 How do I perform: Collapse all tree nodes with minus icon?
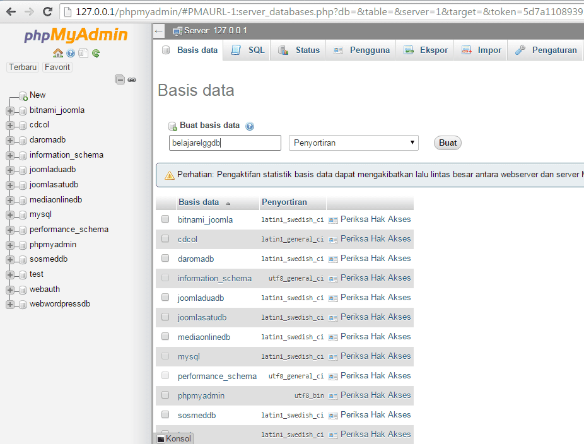(x=120, y=79)
